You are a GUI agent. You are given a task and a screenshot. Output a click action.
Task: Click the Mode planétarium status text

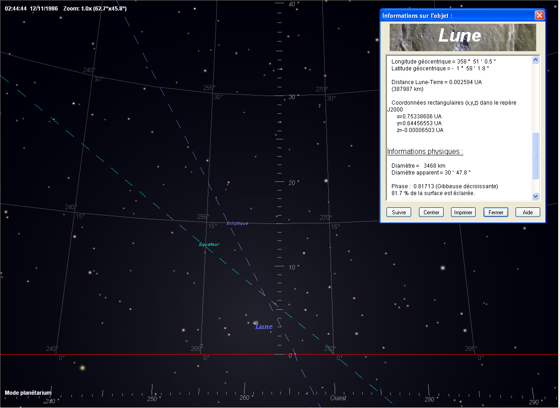(x=28, y=393)
